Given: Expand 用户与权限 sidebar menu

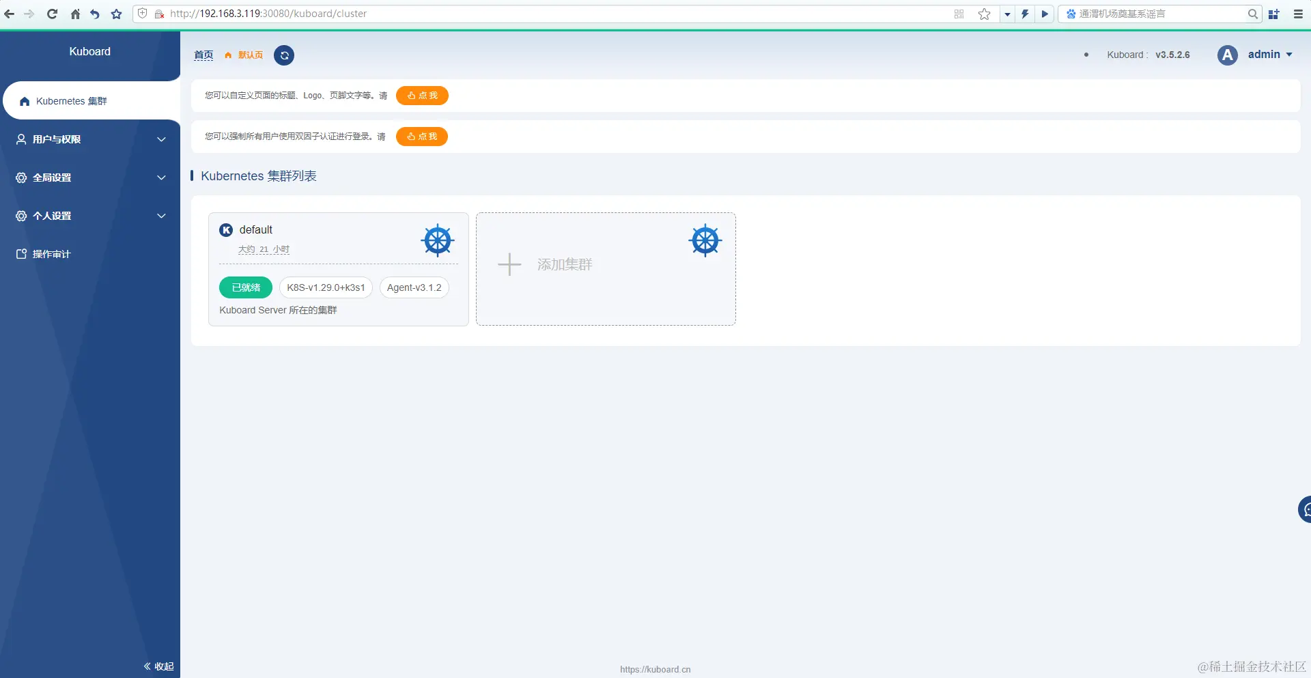Looking at the screenshot, I should [x=90, y=139].
